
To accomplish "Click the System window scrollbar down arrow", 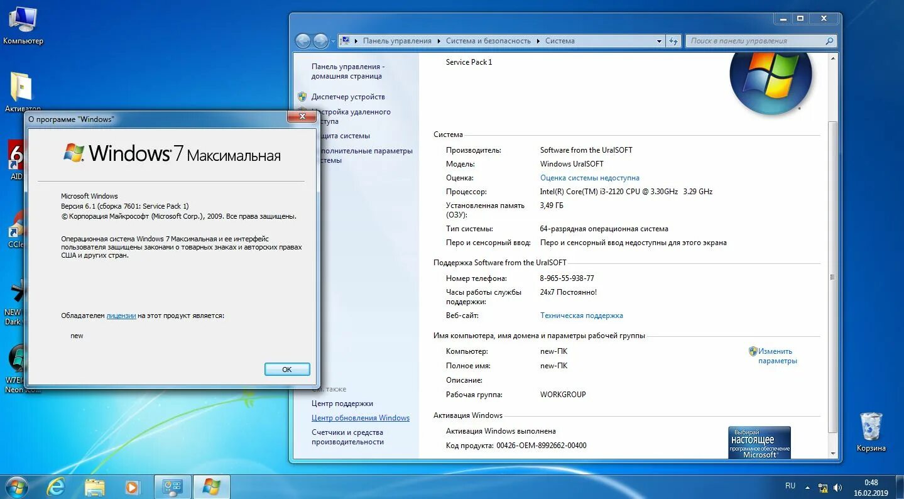I will pos(833,453).
